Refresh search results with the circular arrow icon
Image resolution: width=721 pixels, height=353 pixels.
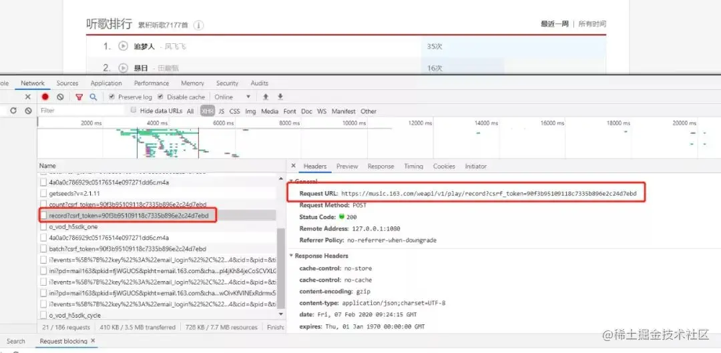13,111
